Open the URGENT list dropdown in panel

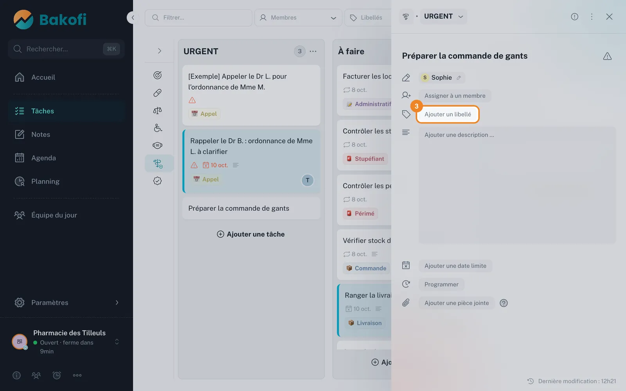[444, 16]
